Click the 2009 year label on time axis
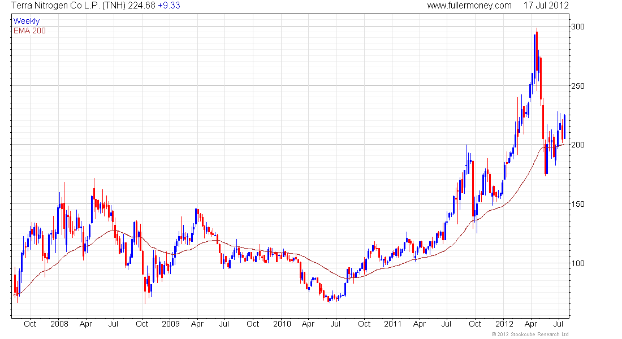 [x=171, y=324]
